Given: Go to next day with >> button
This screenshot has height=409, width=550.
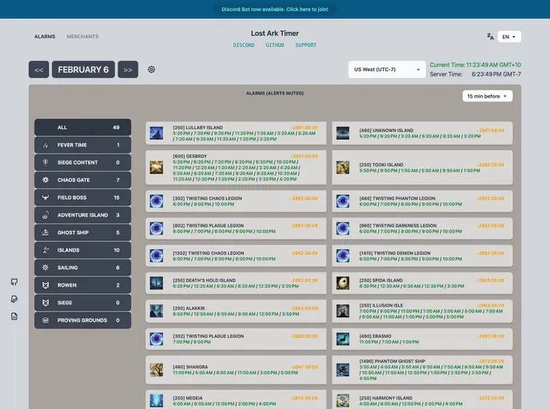Looking at the screenshot, I should pos(128,69).
